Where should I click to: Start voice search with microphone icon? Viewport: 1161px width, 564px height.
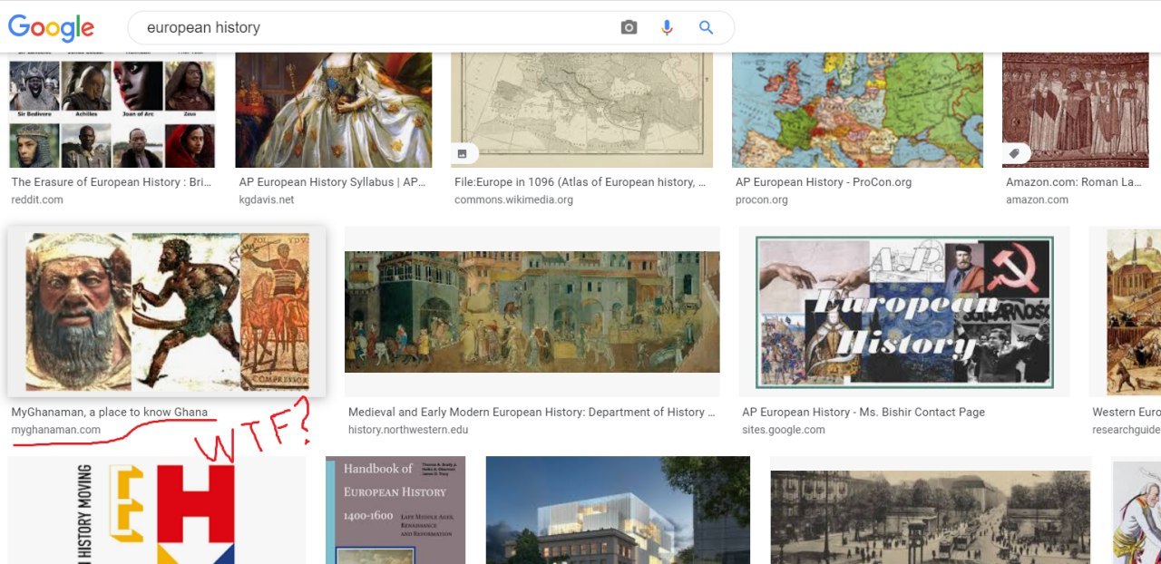coord(667,27)
